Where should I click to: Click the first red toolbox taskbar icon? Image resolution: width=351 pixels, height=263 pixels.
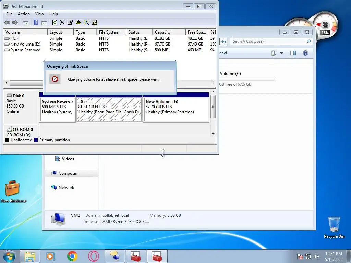pos(136,256)
